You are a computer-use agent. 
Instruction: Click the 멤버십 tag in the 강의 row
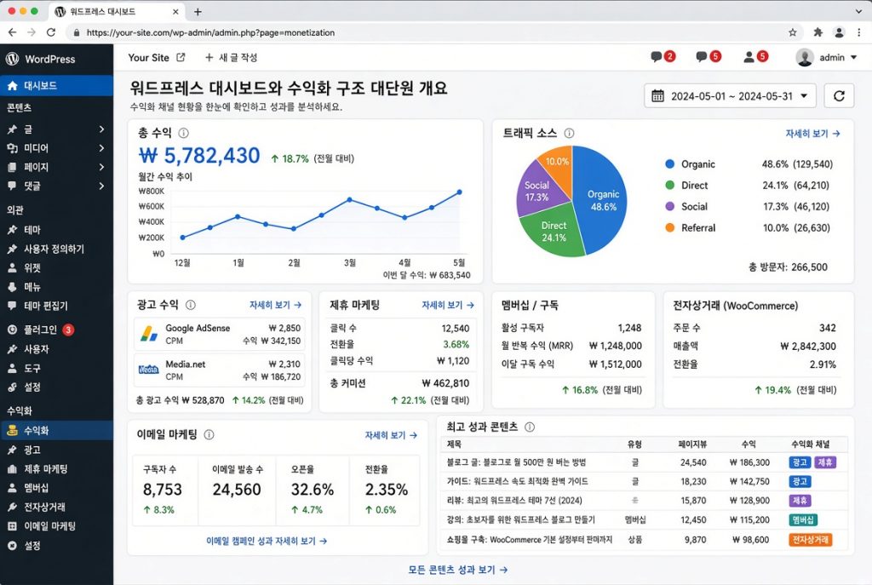pos(803,520)
